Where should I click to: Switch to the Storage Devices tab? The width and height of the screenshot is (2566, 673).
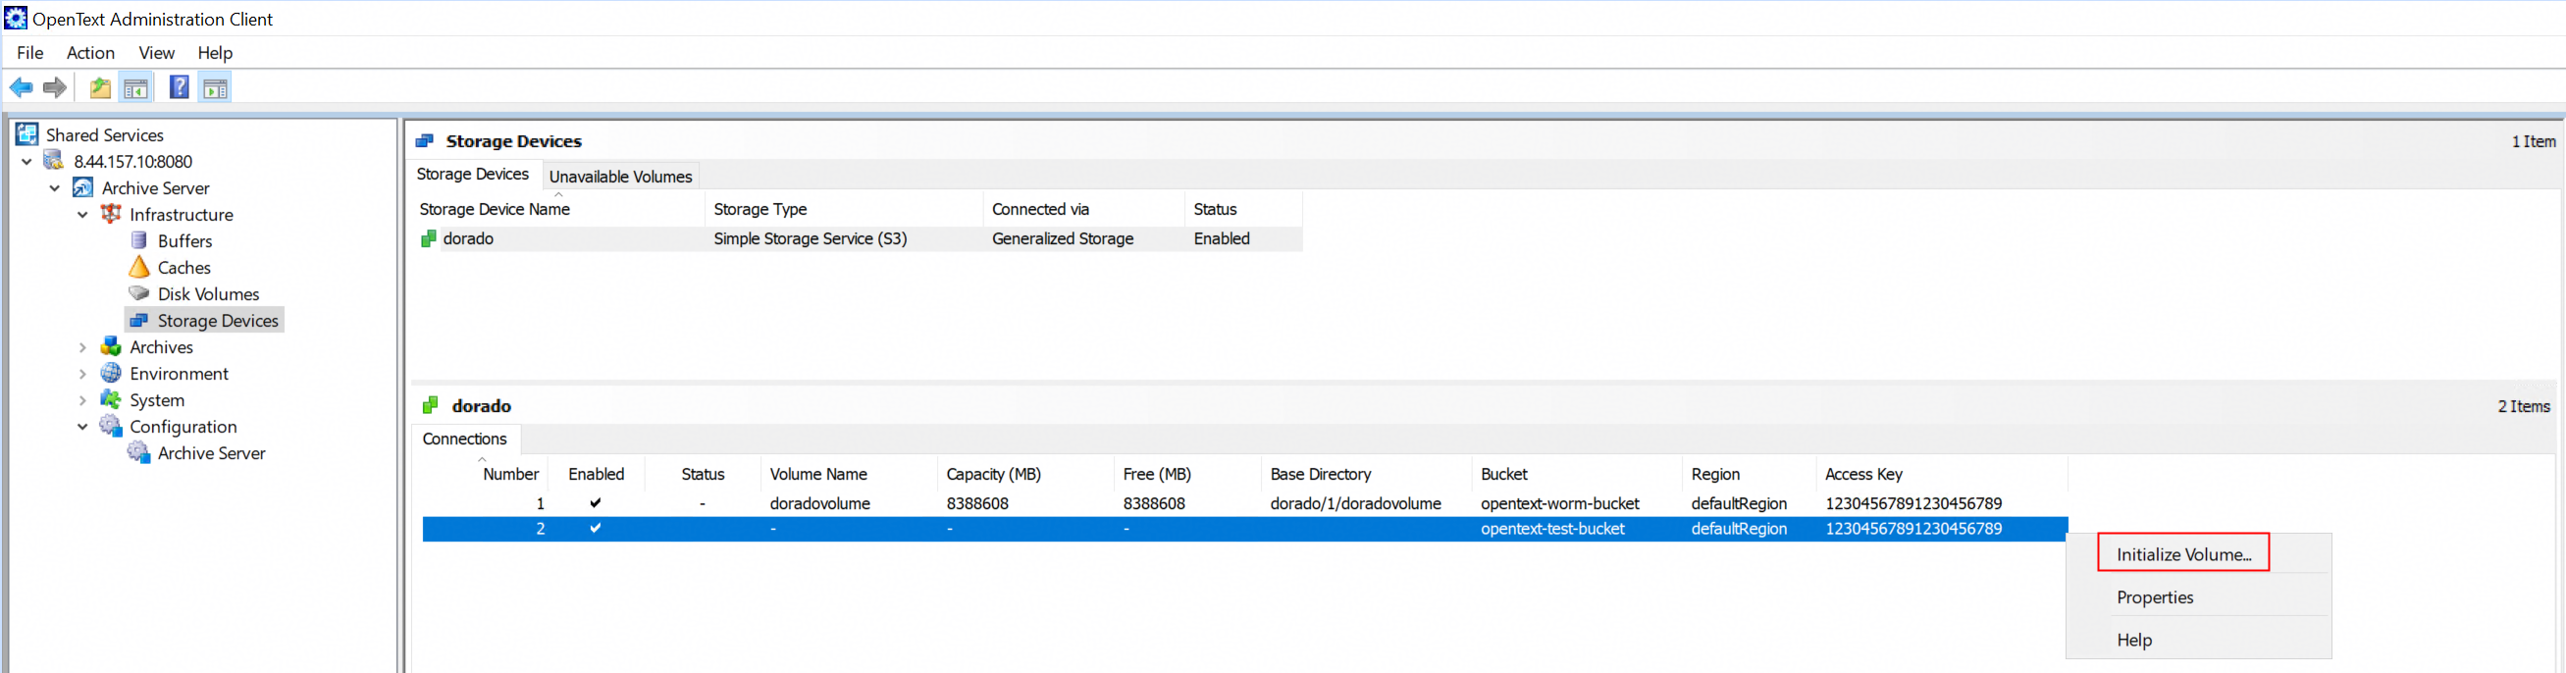[473, 175]
